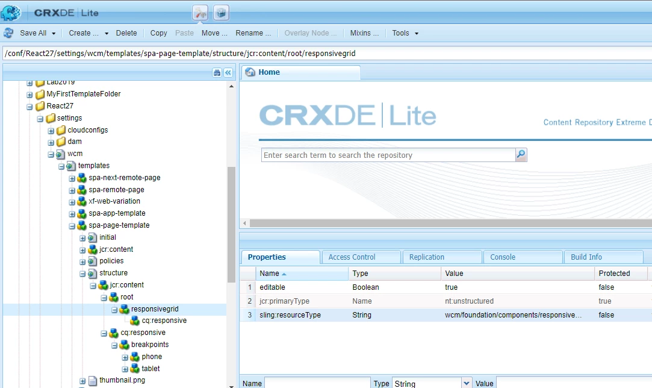
Task: Click the templates node icon
Action: click(71, 166)
